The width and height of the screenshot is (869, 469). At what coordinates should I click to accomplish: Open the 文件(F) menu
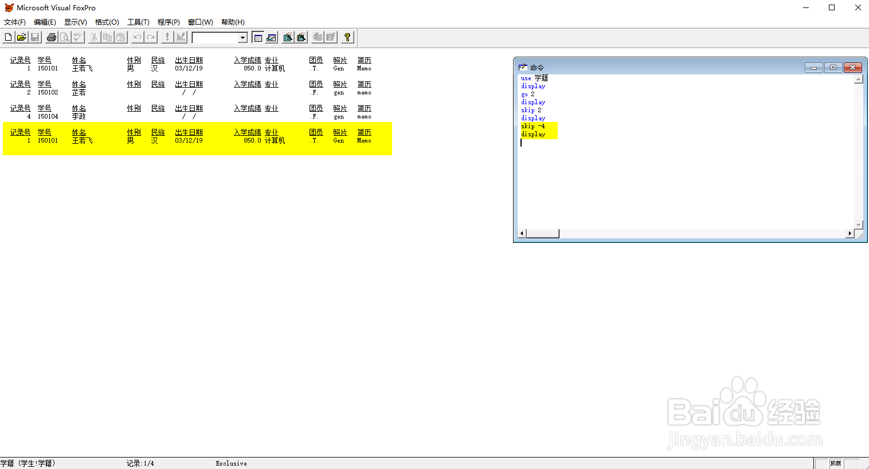pyautogui.click(x=15, y=22)
